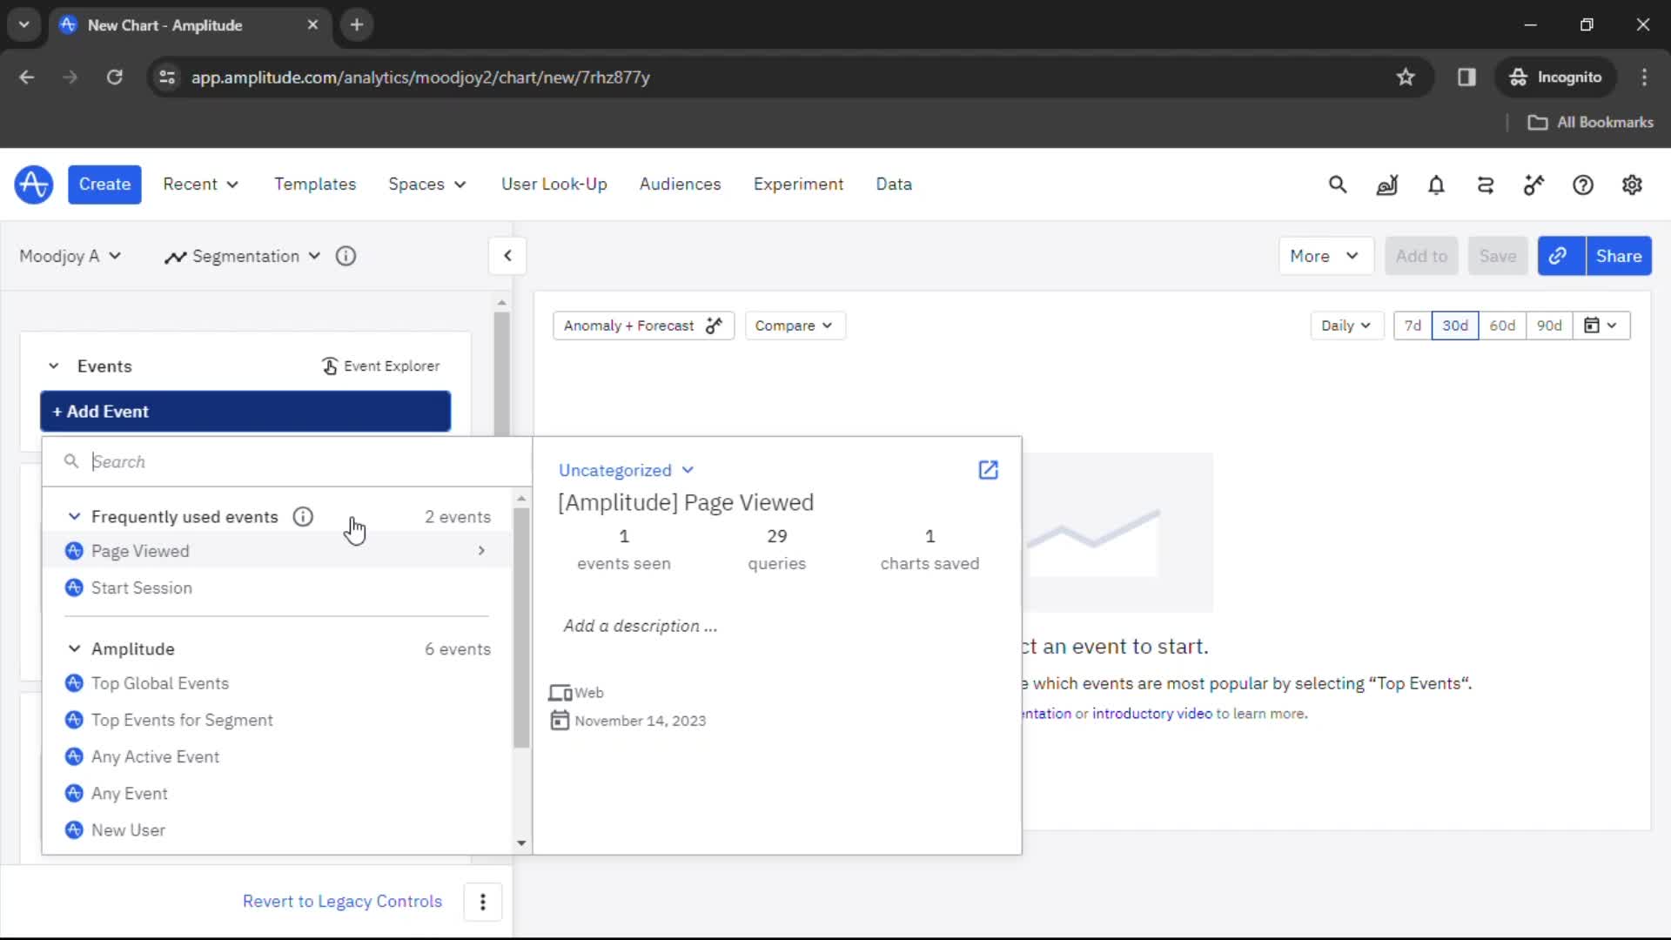This screenshot has height=940, width=1671.
Task: Collapse the left panel with arrow button
Action: pos(507,256)
